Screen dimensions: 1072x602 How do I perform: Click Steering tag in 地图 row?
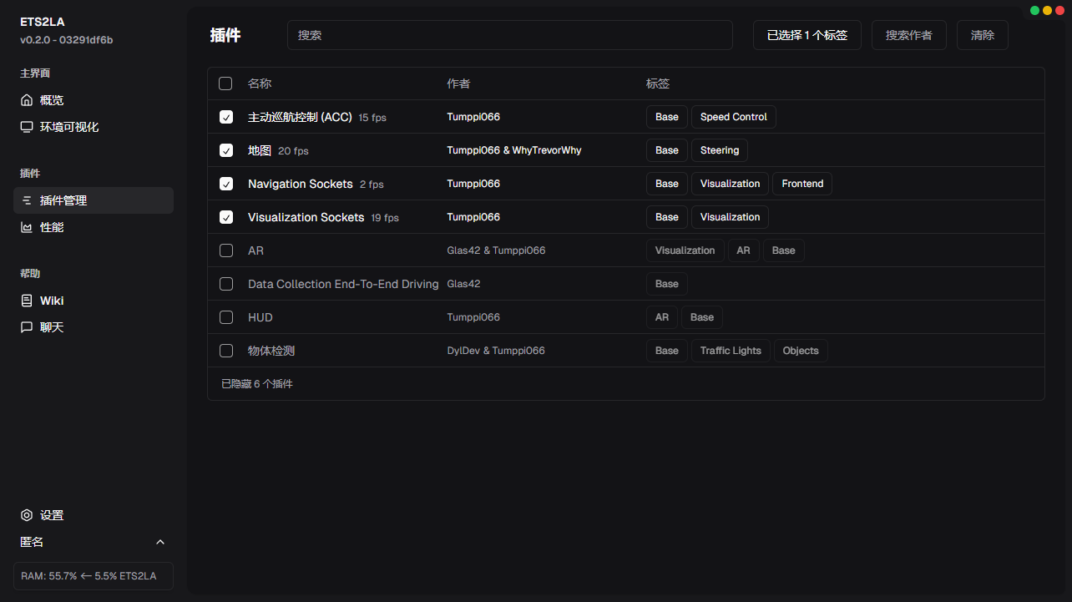720,150
